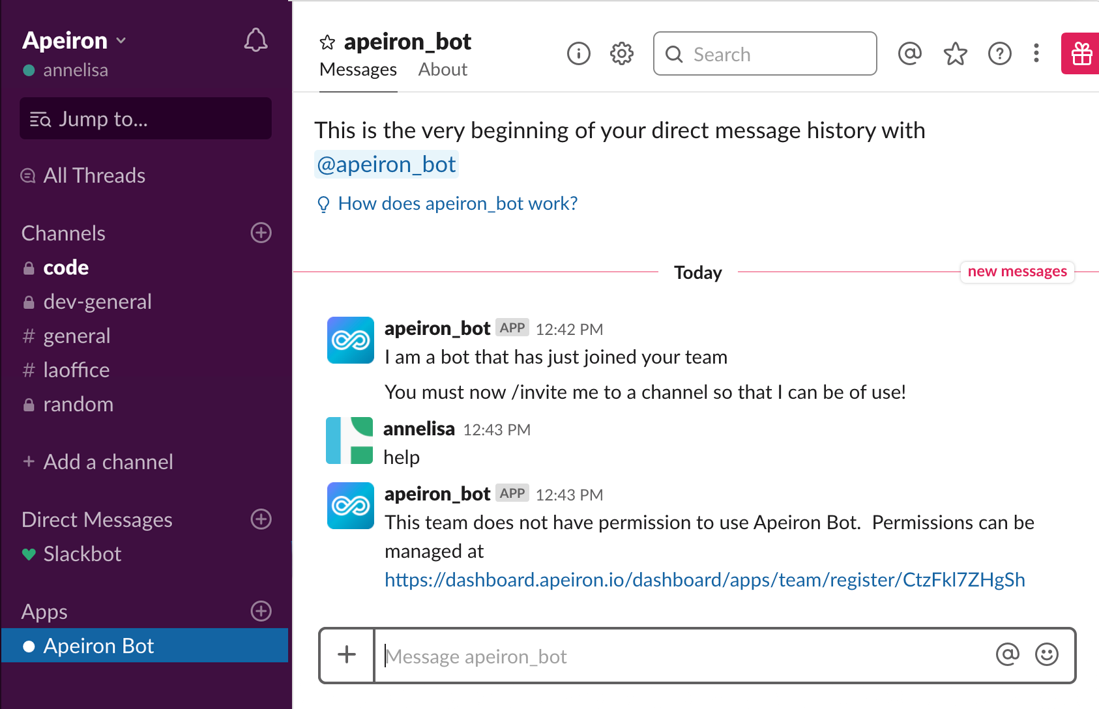Add an app with plus next to Apps
Viewport: 1099px width, 709px height.
pyautogui.click(x=261, y=611)
